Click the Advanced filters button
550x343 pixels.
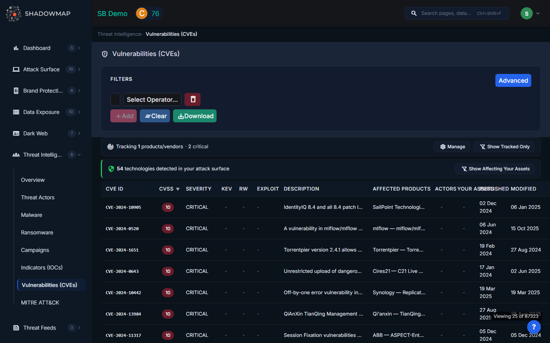click(513, 80)
